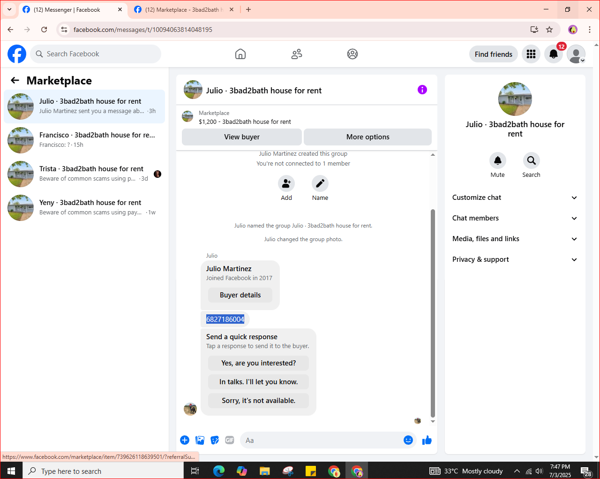Choose a GIF icon in composer
Viewport: 600px width, 479px height.
[230, 440]
